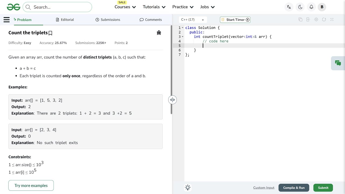
Task: Click the Constraints: heading
Action: pos(20,157)
